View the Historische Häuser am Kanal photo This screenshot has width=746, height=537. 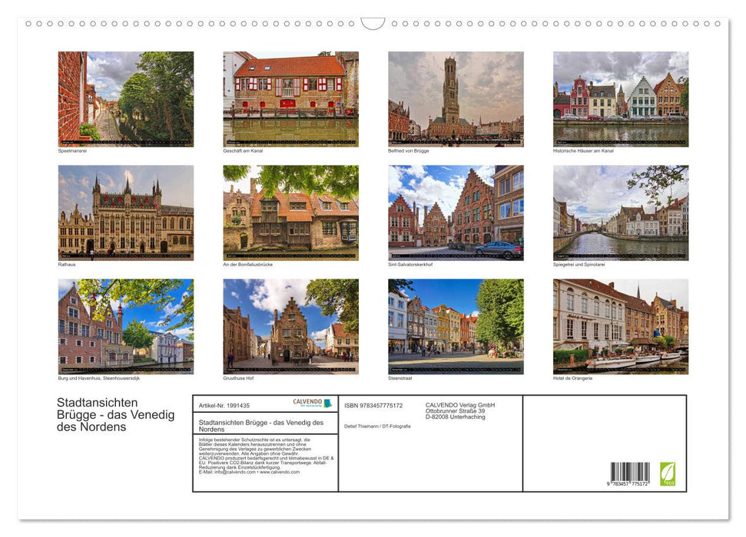[x=619, y=98]
